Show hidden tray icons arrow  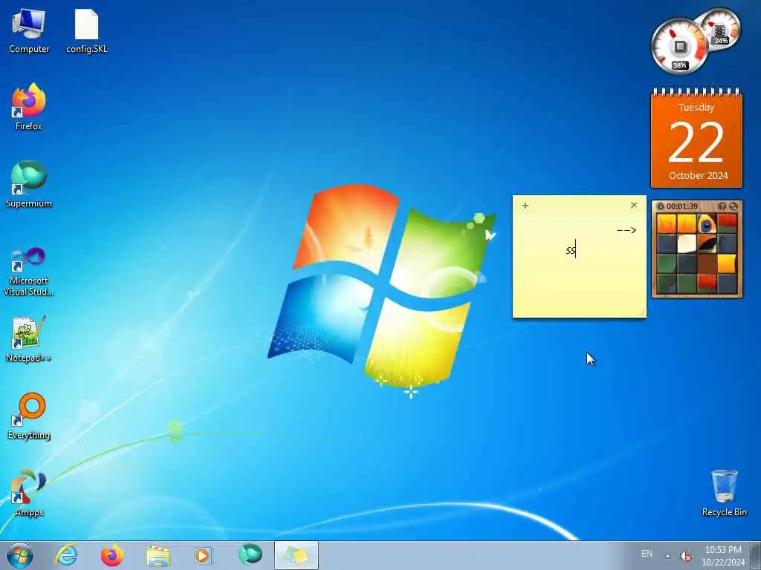click(668, 557)
